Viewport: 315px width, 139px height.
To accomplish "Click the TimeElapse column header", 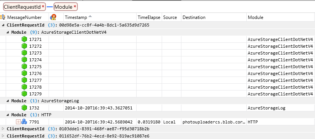I will [x=149, y=17].
